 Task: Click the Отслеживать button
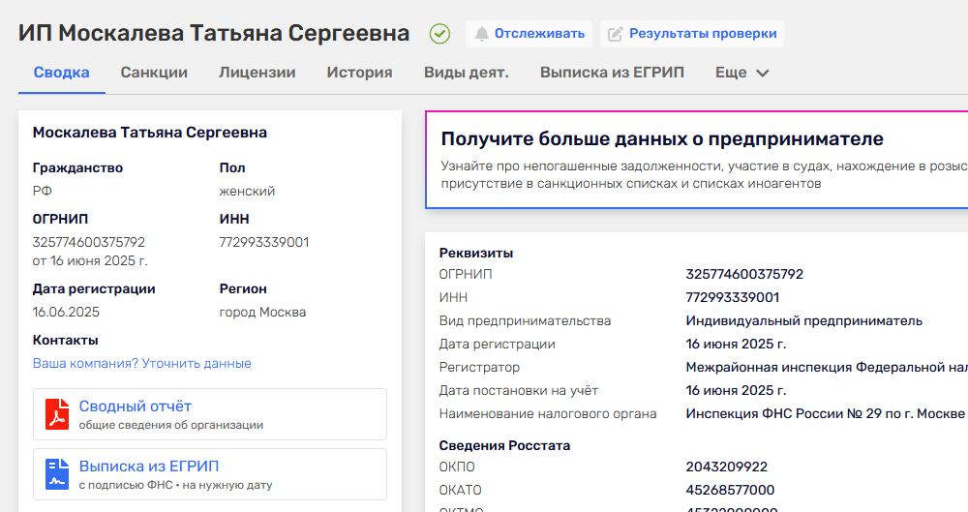pos(529,33)
